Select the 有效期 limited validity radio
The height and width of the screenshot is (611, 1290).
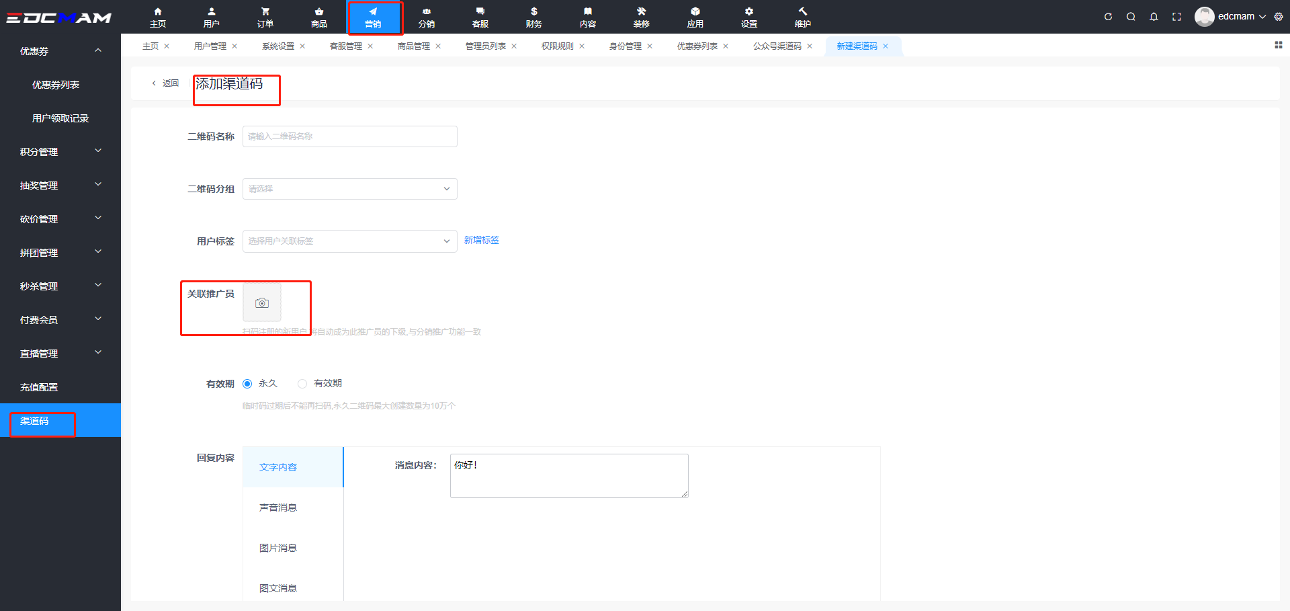tap(302, 384)
